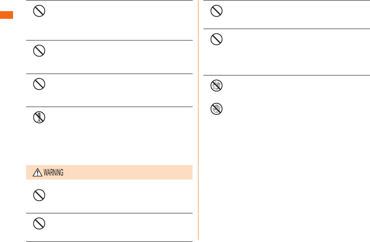The width and height of the screenshot is (370, 242).
Task: Click separator line above the do-not-wet icon
Action: pos(287,75)
